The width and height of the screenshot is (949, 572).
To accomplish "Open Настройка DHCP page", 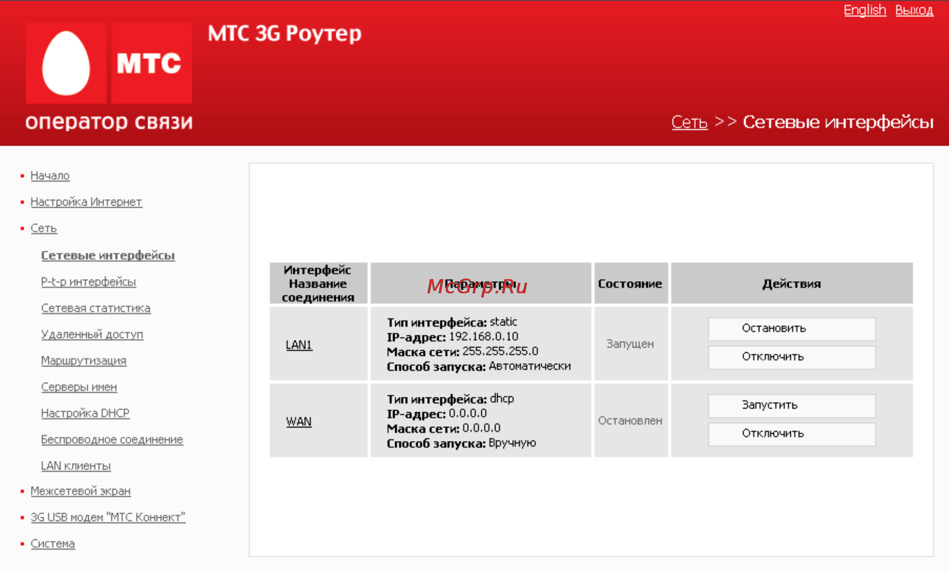I will click(x=85, y=413).
